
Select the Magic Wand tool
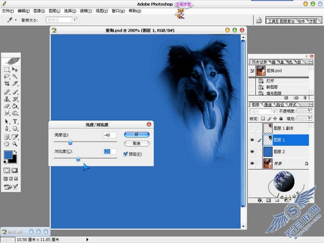click(15, 77)
